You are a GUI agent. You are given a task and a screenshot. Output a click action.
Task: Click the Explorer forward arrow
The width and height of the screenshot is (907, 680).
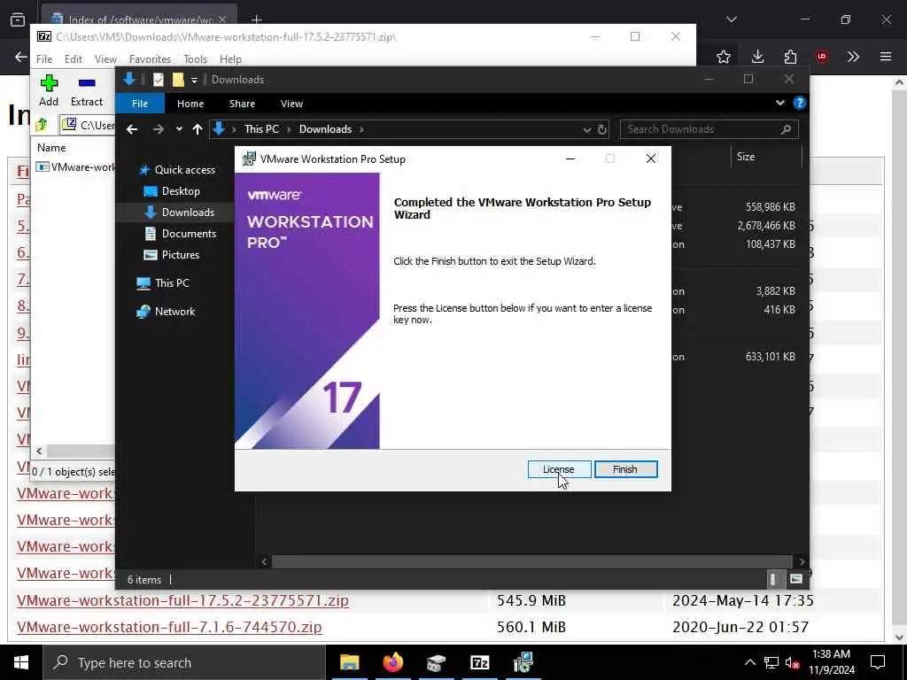[x=158, y=129]
